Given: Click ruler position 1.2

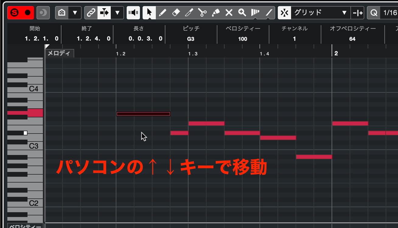Looking at the screenshot, I should coord(120,54).
